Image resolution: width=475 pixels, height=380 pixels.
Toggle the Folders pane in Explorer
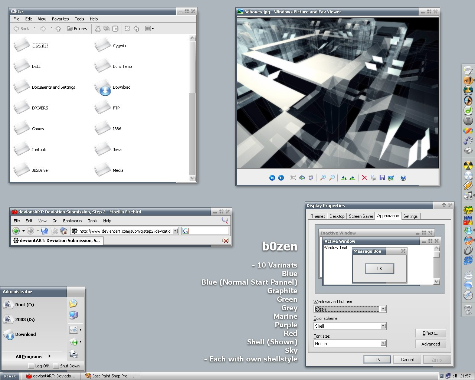coord(77,29)
